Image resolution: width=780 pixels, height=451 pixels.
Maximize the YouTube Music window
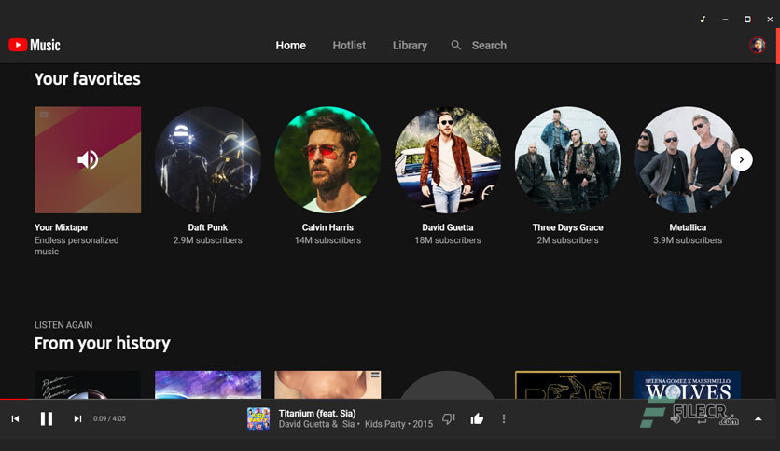pos(747,20)
